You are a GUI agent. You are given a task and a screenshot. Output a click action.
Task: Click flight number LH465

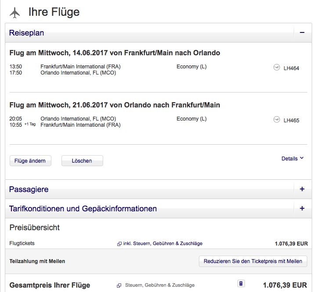coord(291,120)
